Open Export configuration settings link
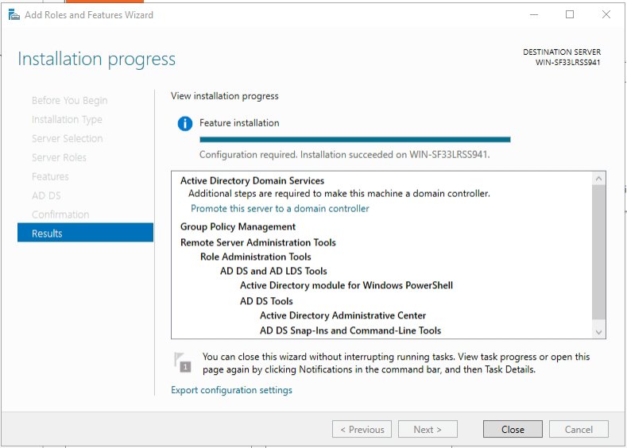Screen dimensions: 627x448 (x=231, y=390)
